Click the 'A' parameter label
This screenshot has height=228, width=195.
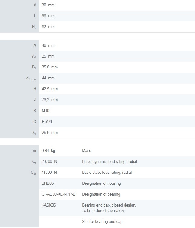[x=35, y=45]
